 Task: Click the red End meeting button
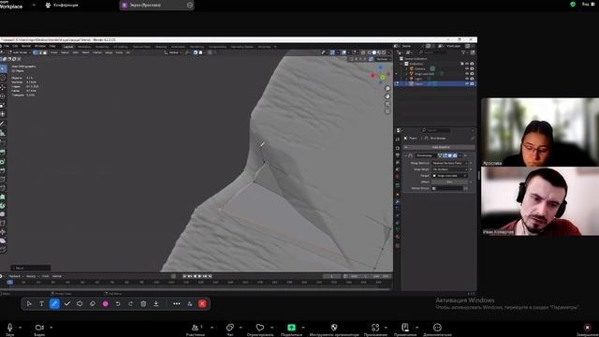click(588, 328)
